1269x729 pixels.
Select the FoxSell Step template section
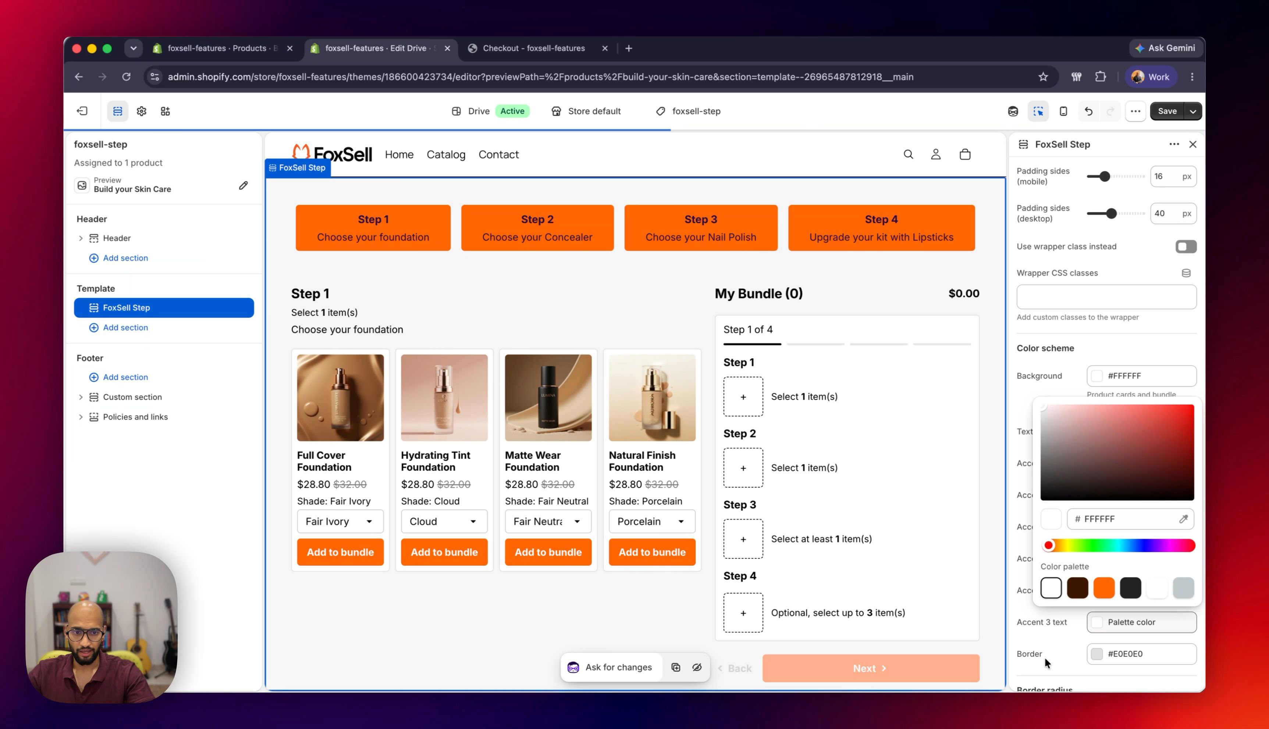(x=164, y=308)
